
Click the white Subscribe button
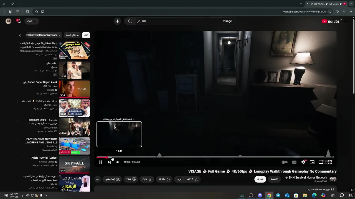260,179
